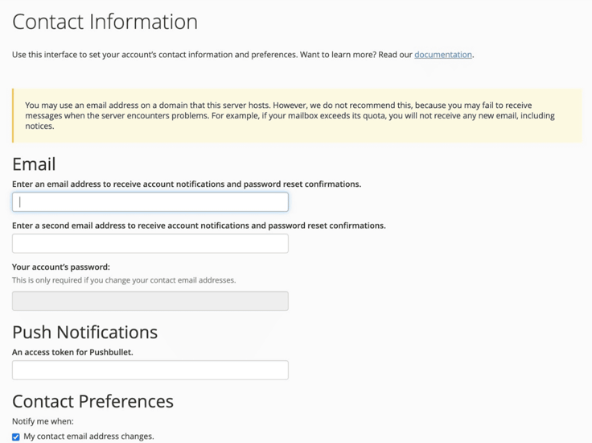
Task: Click 'This is only required' hint text
Action: [124, 280]
